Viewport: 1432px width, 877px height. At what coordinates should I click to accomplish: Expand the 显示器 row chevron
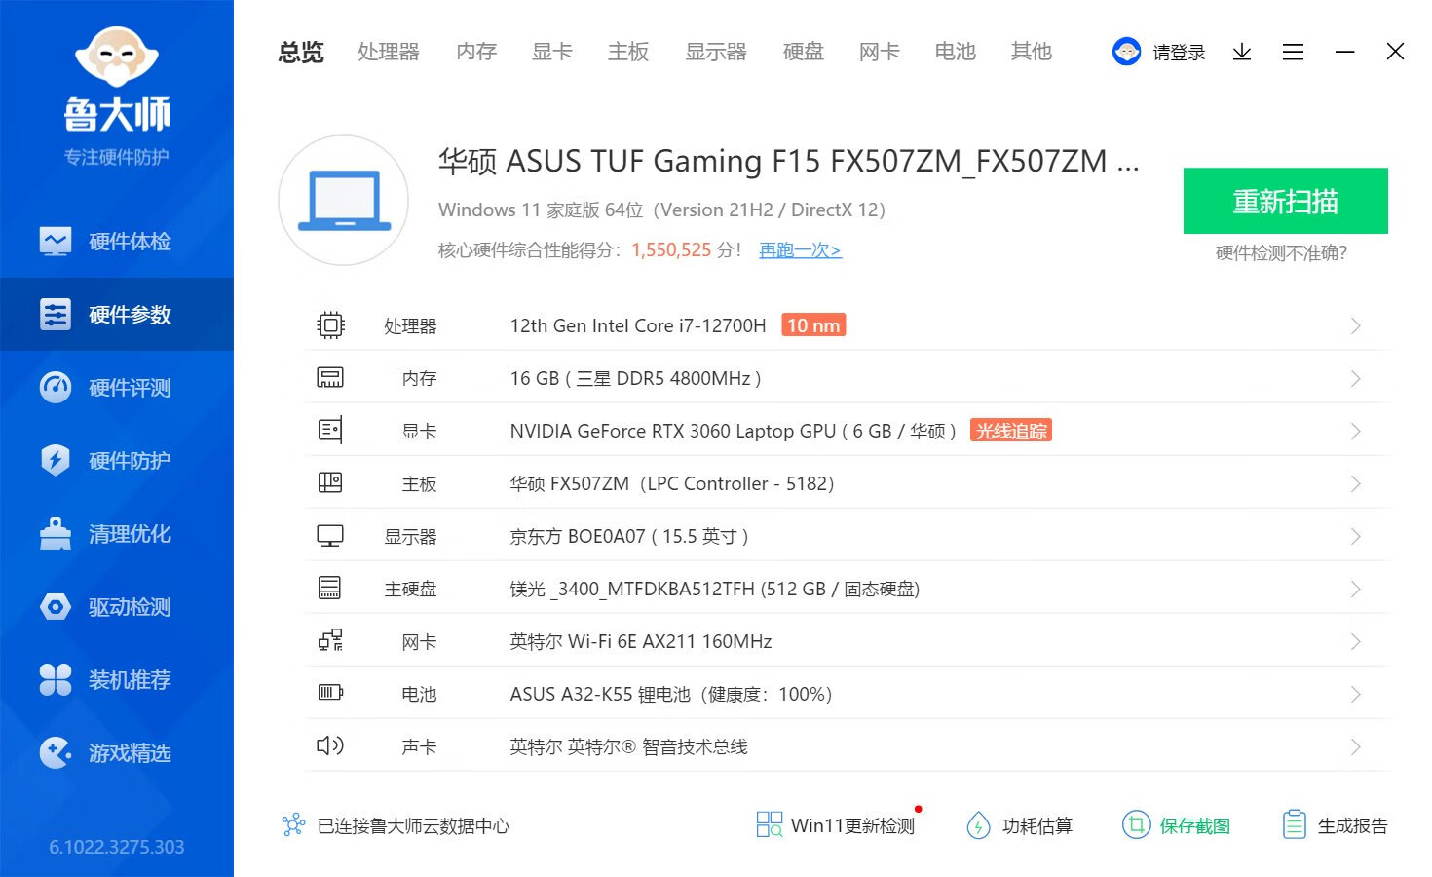tap(1355, 536)
